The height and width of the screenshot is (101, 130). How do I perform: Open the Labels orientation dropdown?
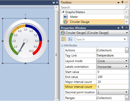tap(126, 67)
